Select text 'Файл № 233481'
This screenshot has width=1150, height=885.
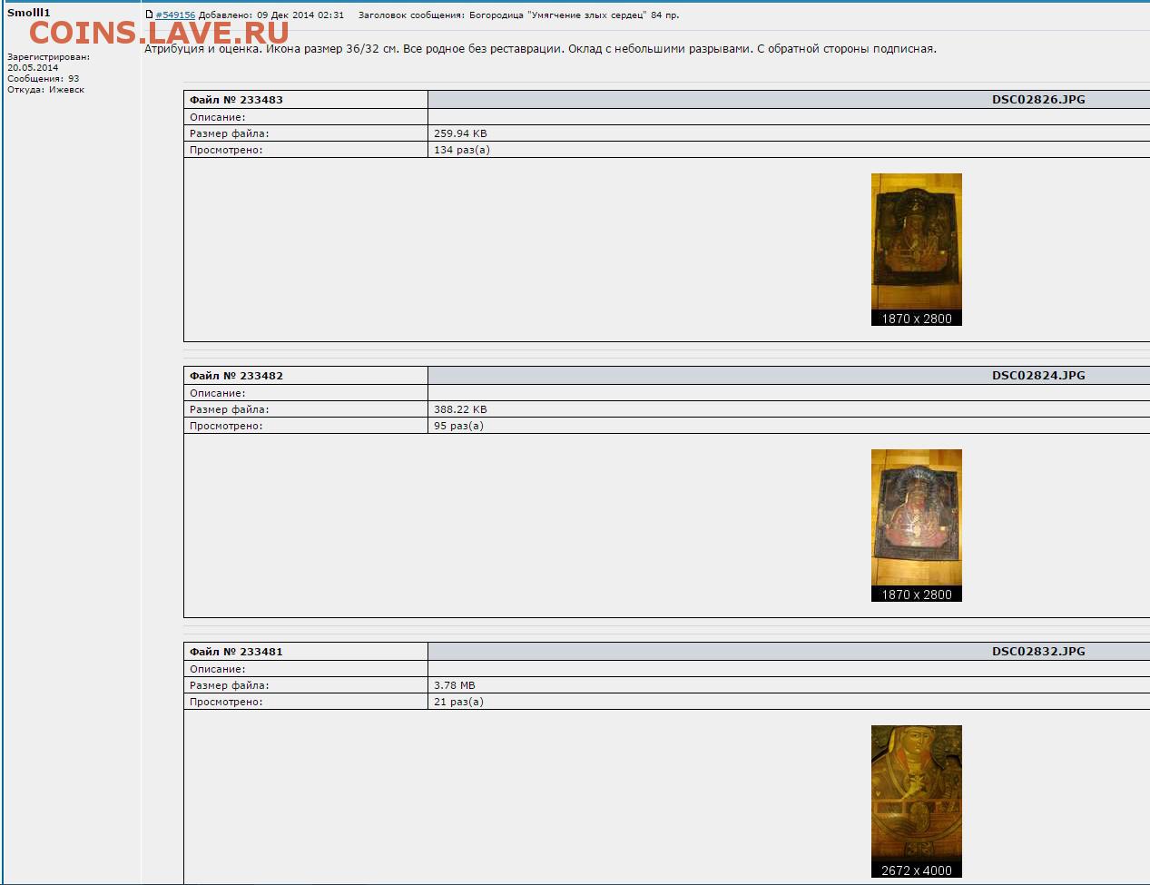tap(236, 652)
